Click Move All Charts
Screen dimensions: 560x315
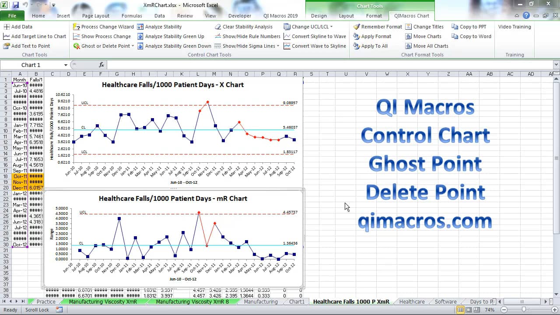427,46
